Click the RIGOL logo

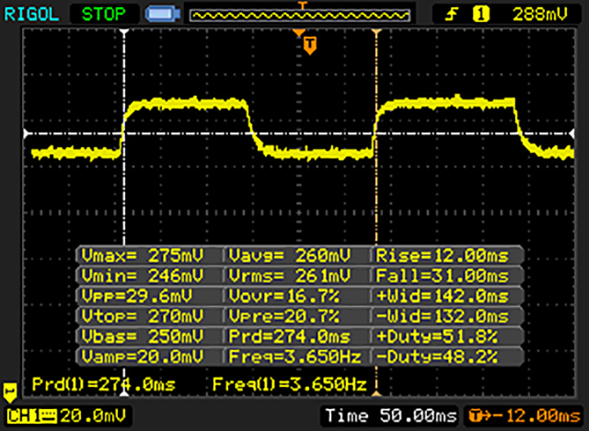31,14
